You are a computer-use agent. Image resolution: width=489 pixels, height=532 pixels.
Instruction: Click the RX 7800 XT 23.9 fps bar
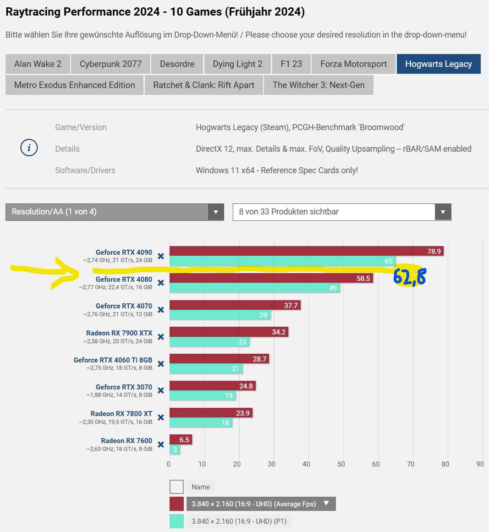pyautogui.click(x=211, y=413)
